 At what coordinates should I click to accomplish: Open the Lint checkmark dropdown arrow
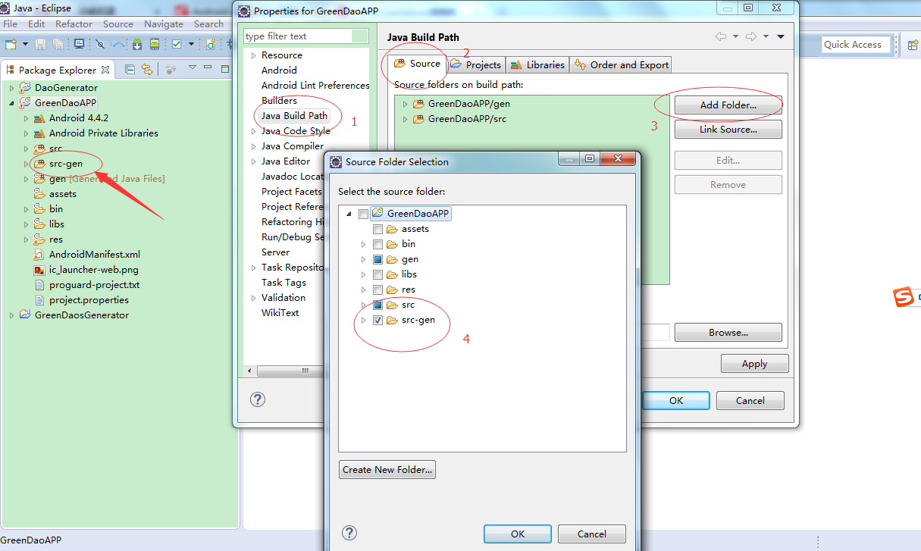[191, 45]
